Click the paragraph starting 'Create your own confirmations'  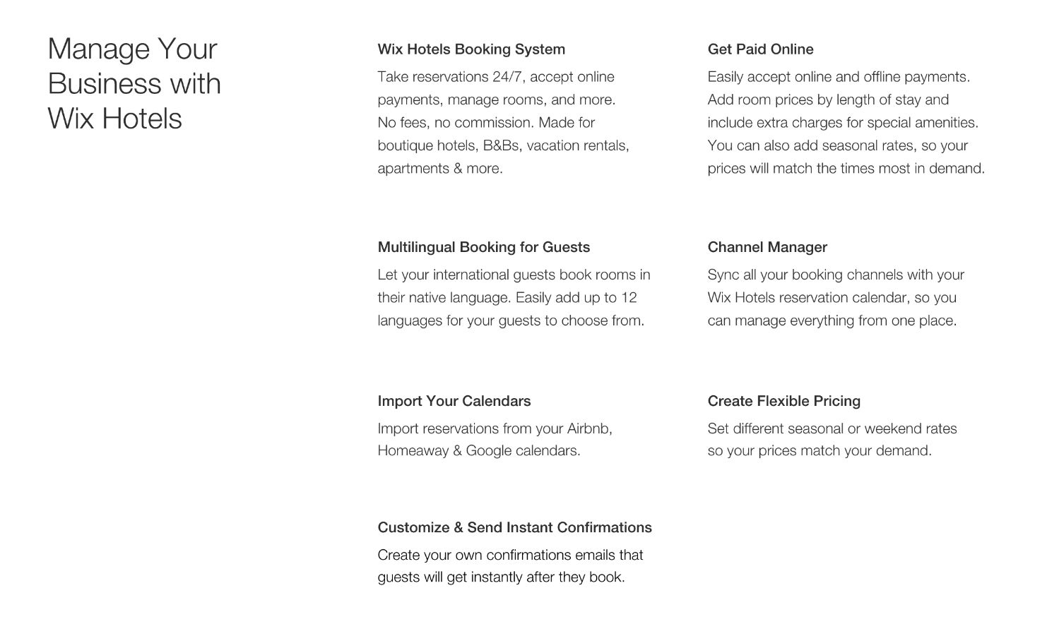pyautogui.click(x=510, y=565)
